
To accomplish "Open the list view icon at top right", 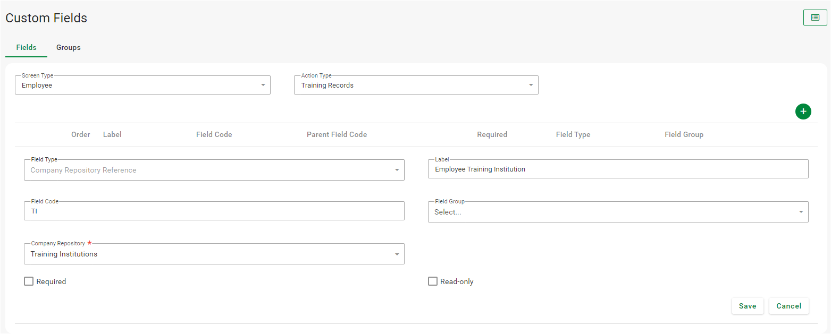I will (815, 18).
